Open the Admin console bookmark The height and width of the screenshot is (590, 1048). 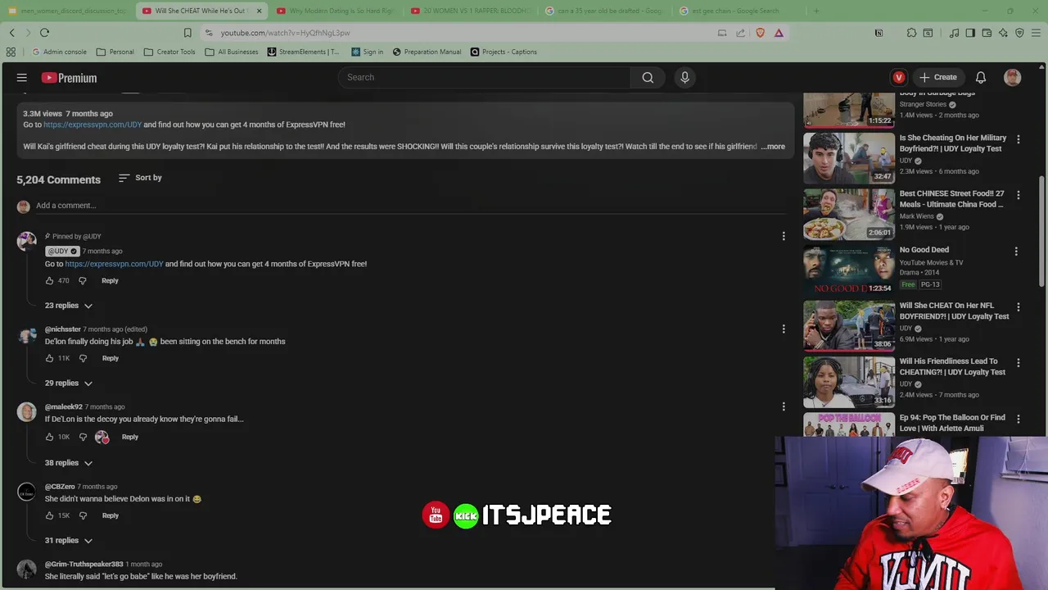(x=59, y=52)
